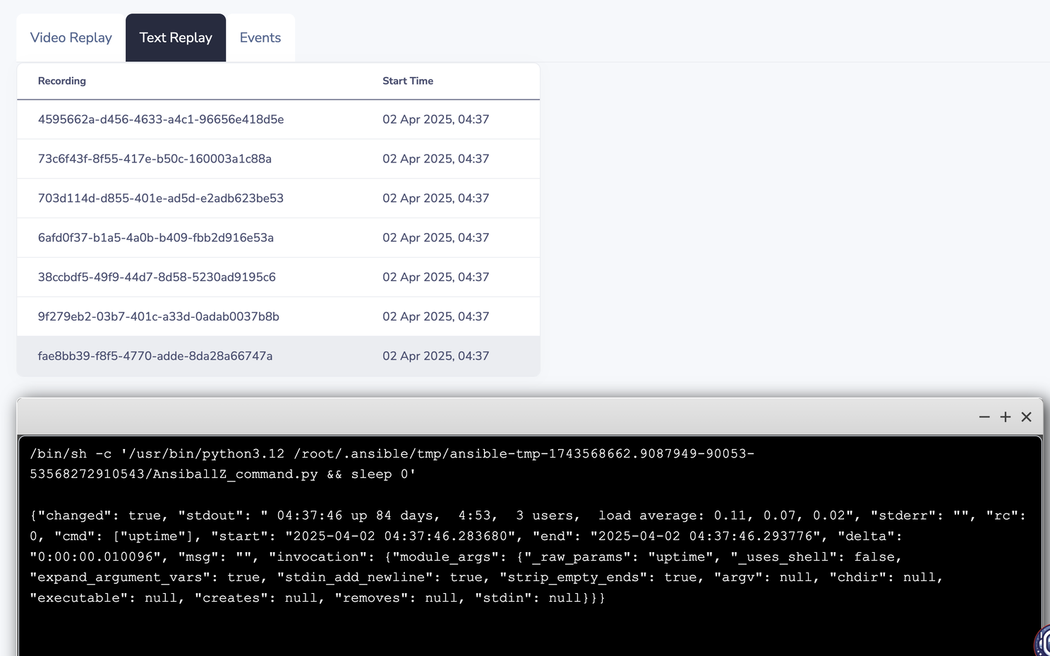
Task: Click start time of recording 6afd0f37
Action: pyautogui.click(x=435, y=238)
